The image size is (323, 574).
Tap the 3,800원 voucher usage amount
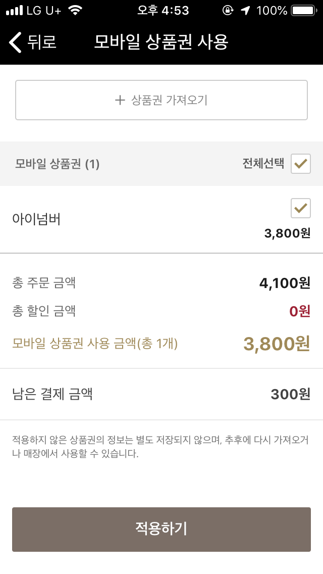pos(276,344)
